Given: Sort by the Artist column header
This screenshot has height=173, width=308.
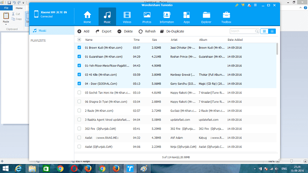Looking at the screenshot, I should (174, 40).
